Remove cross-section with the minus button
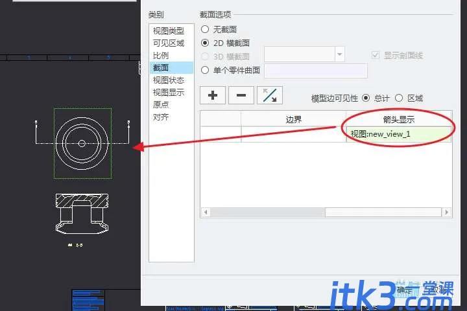Viewport: 467px width, 311px height. tap(241, 95)
